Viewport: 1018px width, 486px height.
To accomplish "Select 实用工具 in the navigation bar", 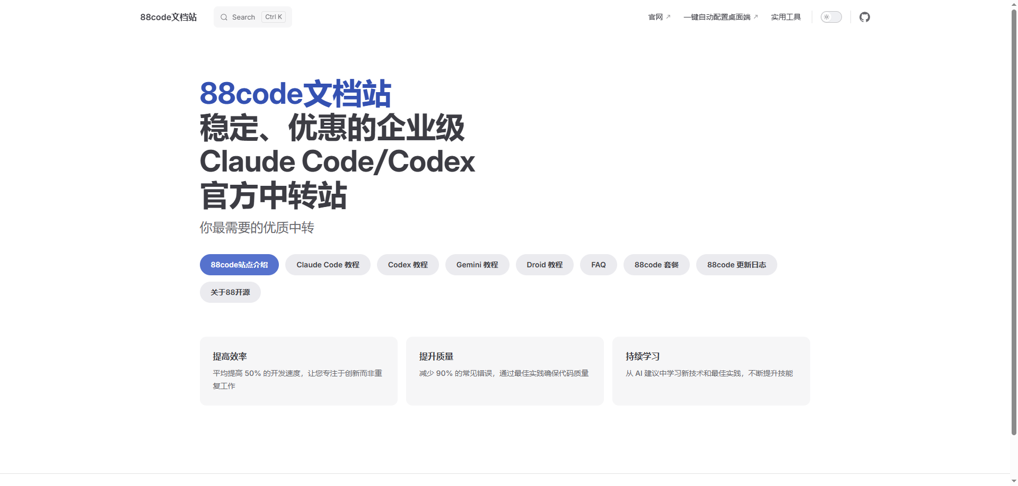I will 786,16.
